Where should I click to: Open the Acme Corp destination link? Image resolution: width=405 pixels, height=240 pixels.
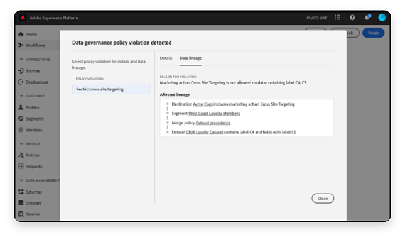[203, 104]
